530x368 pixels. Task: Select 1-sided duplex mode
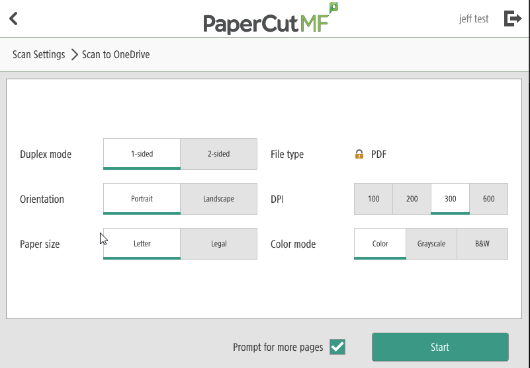click(x=142, y=154)
